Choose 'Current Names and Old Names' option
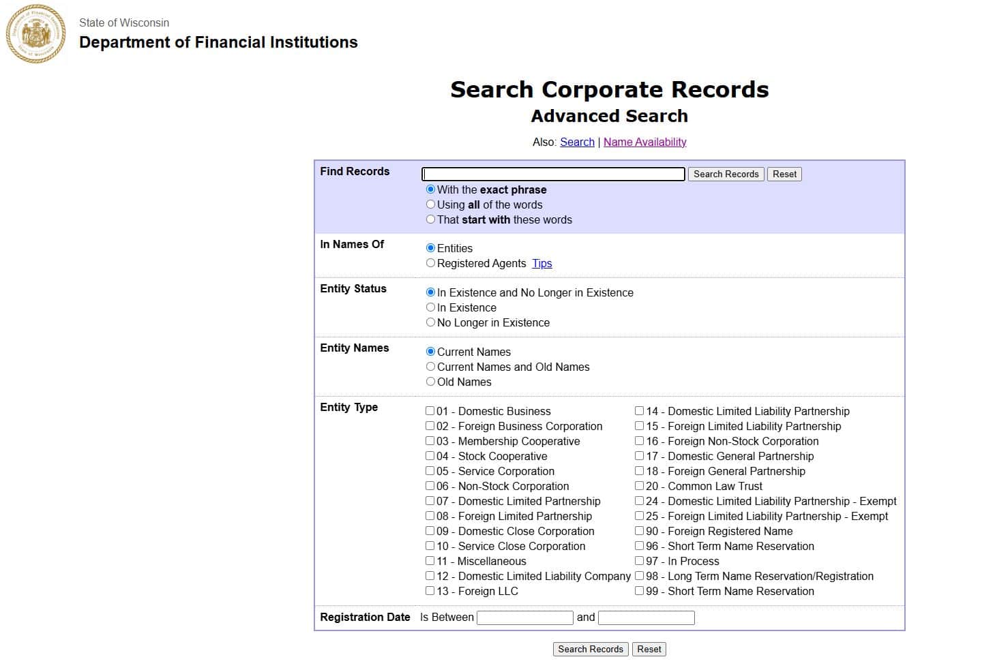The image size is (995, 670). click(x=430, y=367)
